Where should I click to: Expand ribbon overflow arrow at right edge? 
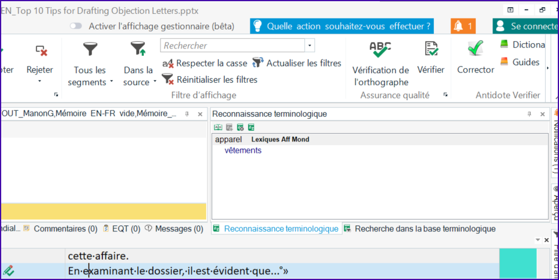coord(548,68)
